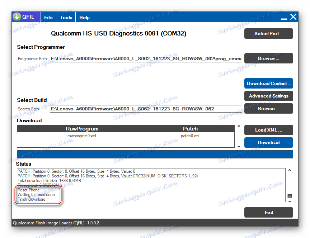Minimize the QFIL window
Screen dimensions: 310x238
(x=284, y=19)
